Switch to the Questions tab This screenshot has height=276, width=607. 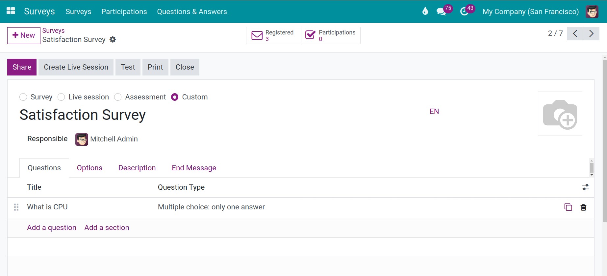coord(44,168)
